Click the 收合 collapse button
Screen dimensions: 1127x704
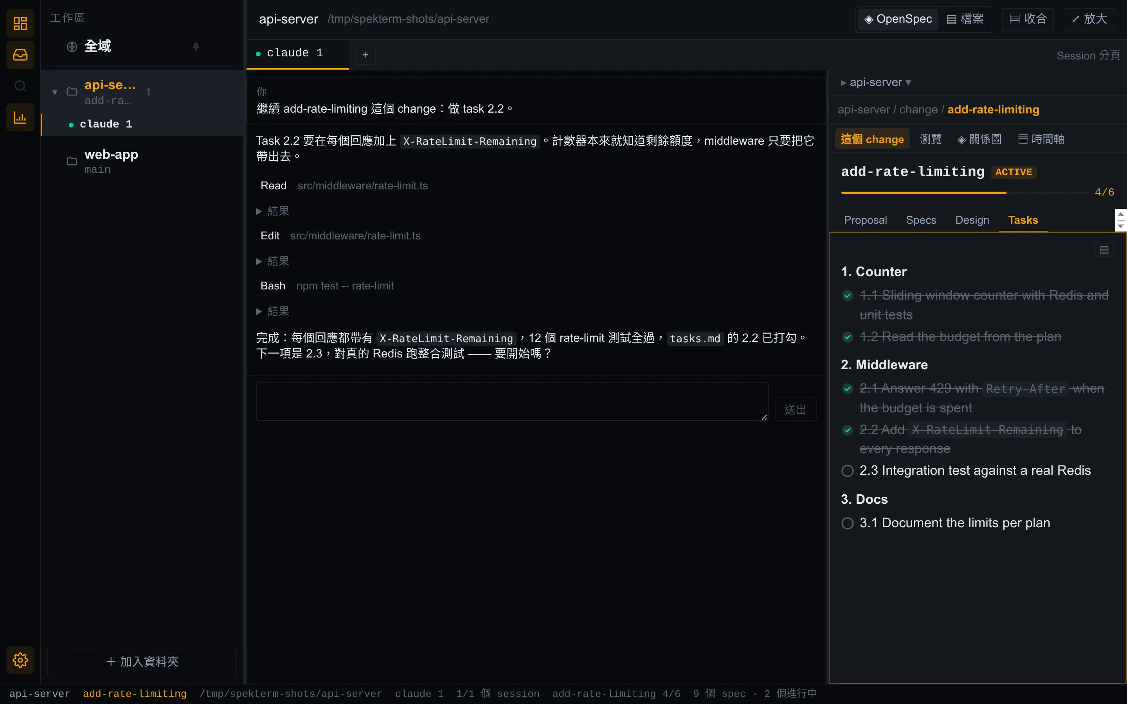click(x=1028, y=19)
